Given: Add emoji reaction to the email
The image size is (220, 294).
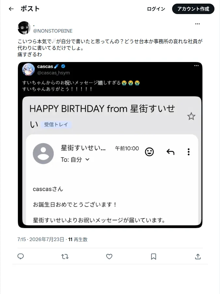Looking at the screenshot, I should pos(149,152).
